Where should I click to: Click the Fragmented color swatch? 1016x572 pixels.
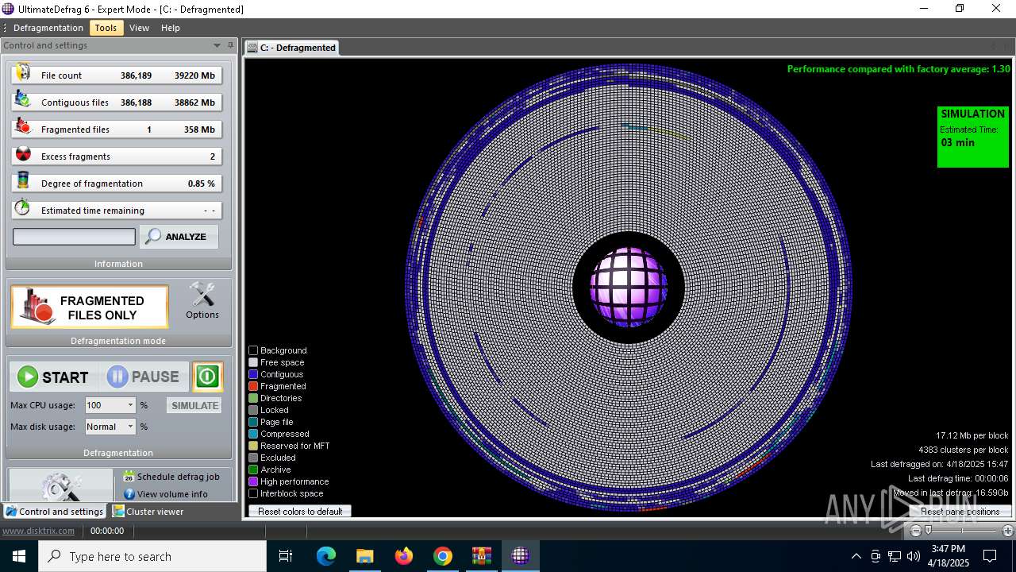click(253, 386)
